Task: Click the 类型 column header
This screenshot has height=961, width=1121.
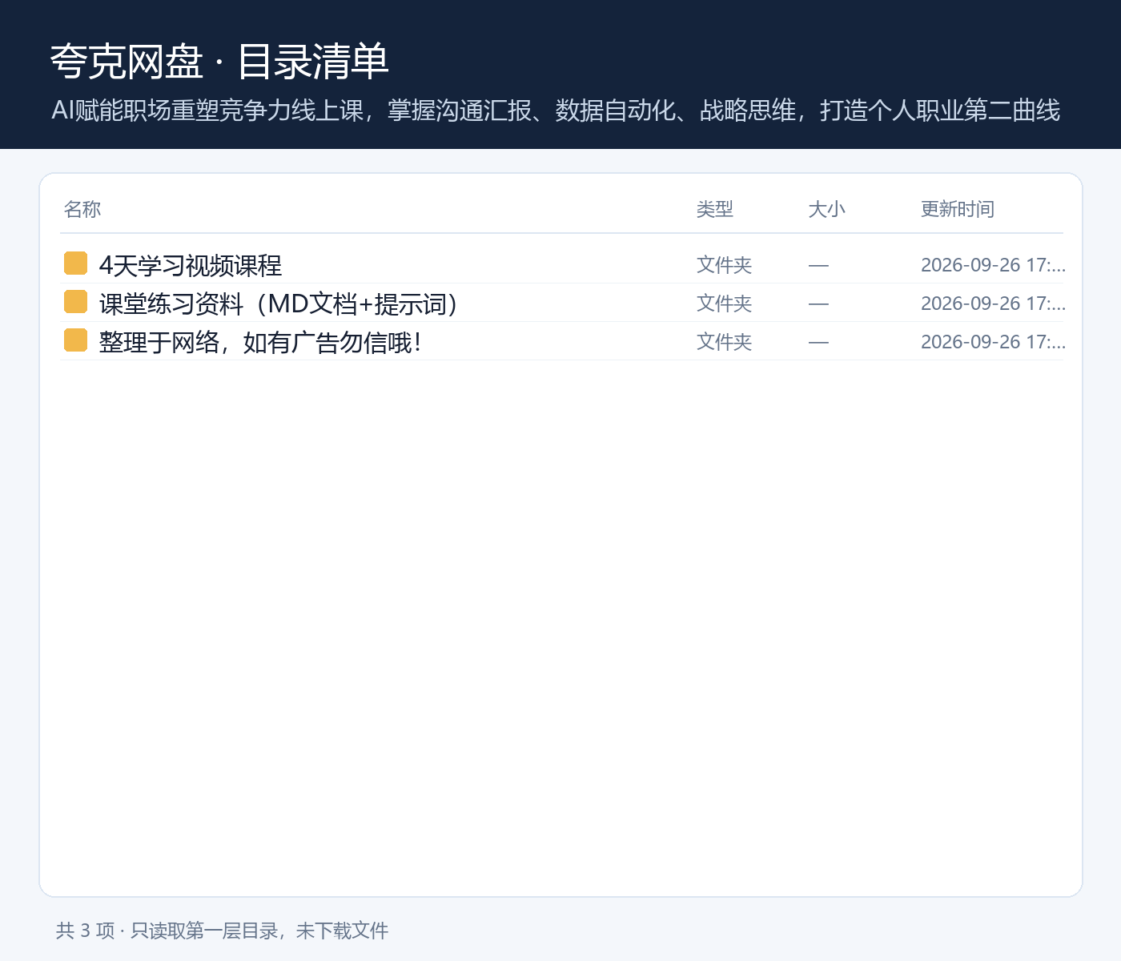Action: pyautogui.click(x=715, y=209)
